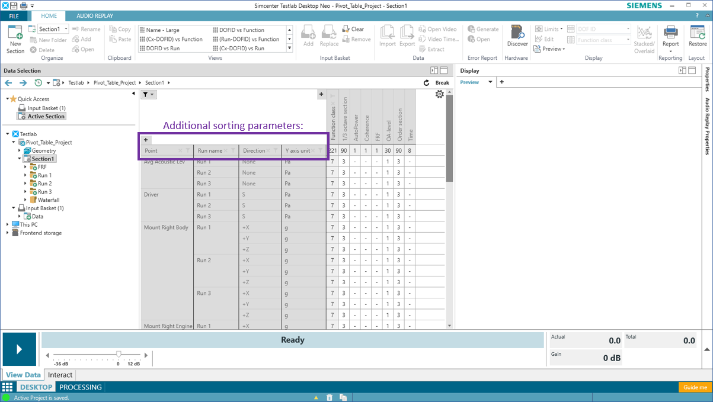Open pivot table settings gear

(x=439, y=94)
